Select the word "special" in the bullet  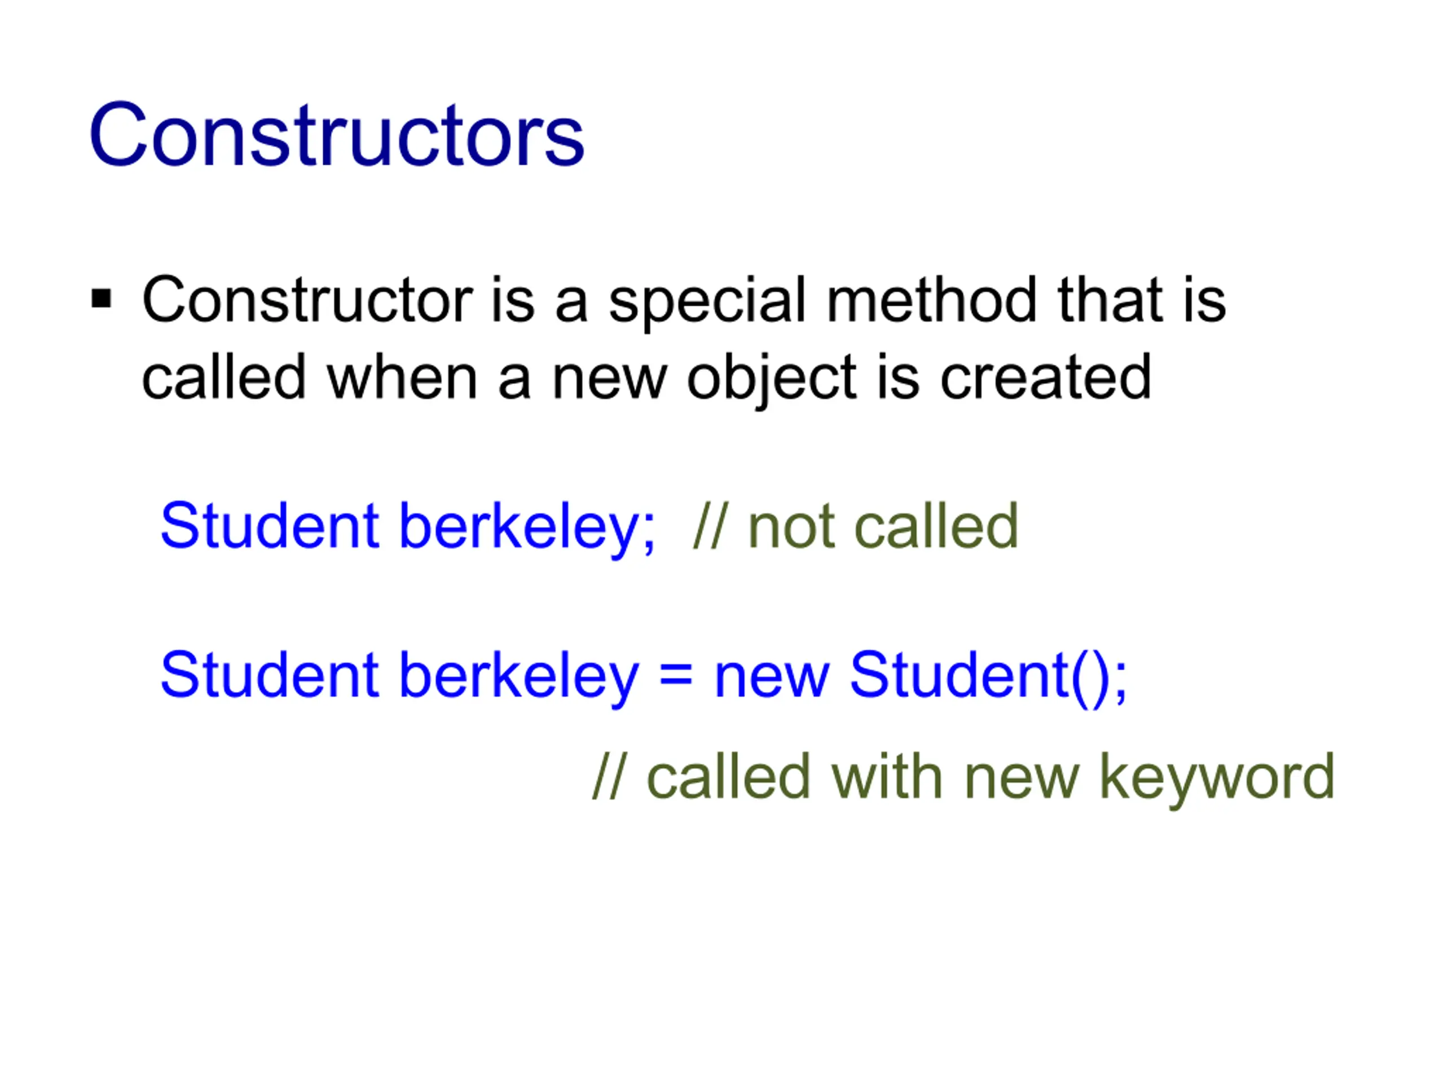coord(706,301)
